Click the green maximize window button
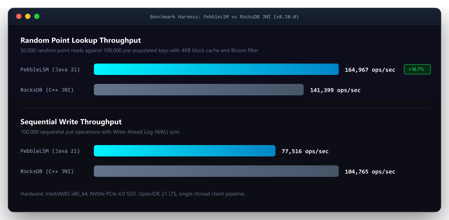The width and height of the screenshot is (449, 220). click(37, 16)
